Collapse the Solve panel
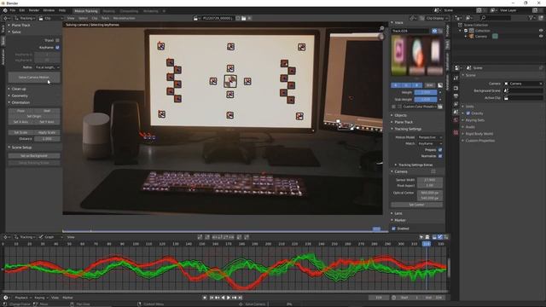This screenshot has height=307, width=546. click(15, 32)
